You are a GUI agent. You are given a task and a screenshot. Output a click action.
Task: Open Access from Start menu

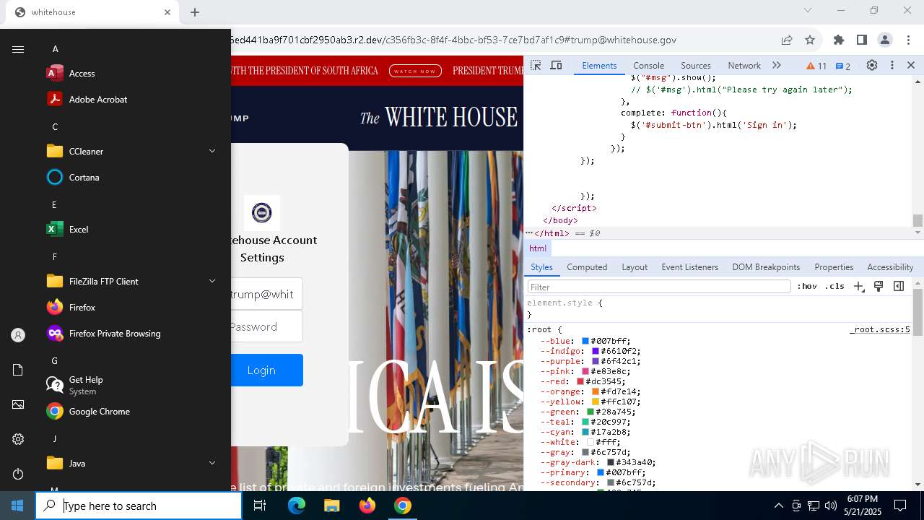click(x=130, y=74)
